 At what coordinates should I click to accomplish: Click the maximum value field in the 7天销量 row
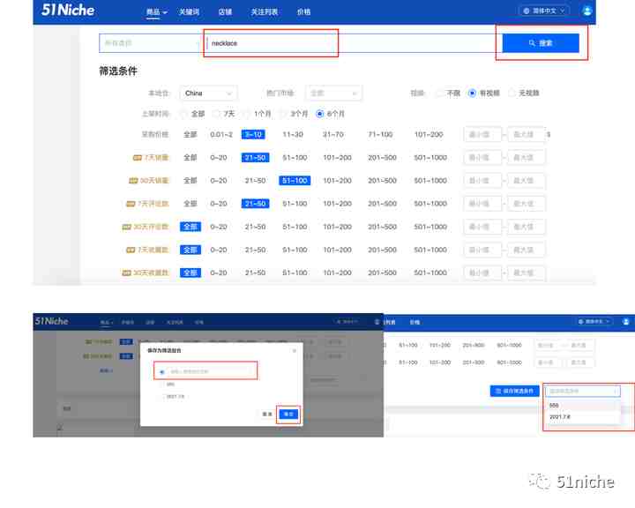526,158
